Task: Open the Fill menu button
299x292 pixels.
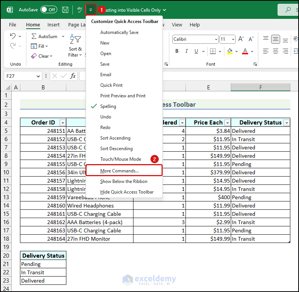Action: point(40,46)
